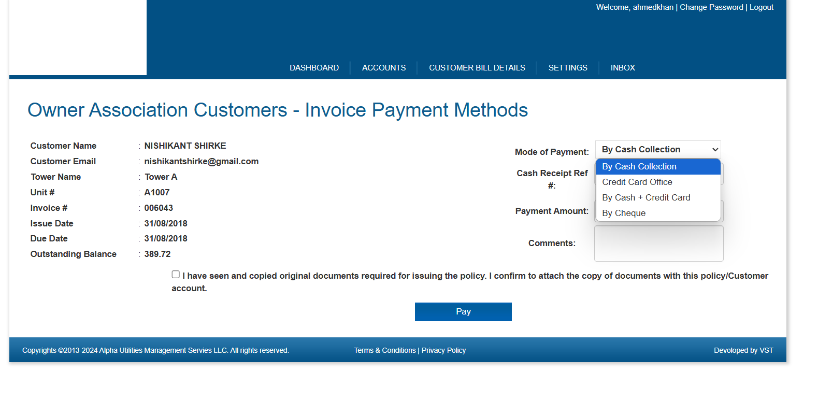
Task: Expand the Mode of Payment dropdown
Action: pos(657,150)
